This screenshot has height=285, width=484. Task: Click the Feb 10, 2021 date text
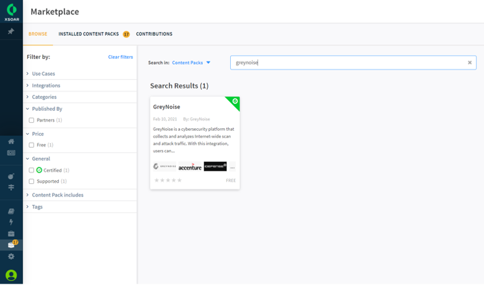[165, 119]
